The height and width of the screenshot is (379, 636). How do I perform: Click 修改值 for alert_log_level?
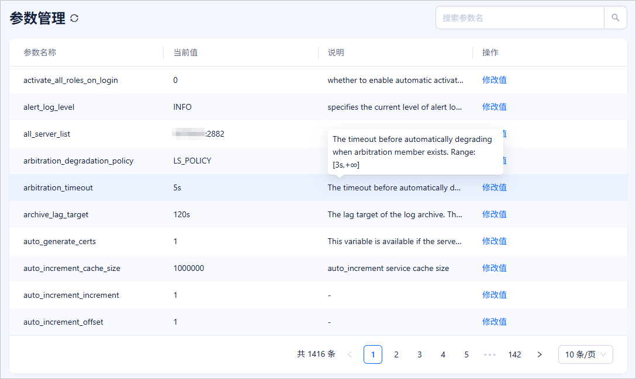coord(494,107)
